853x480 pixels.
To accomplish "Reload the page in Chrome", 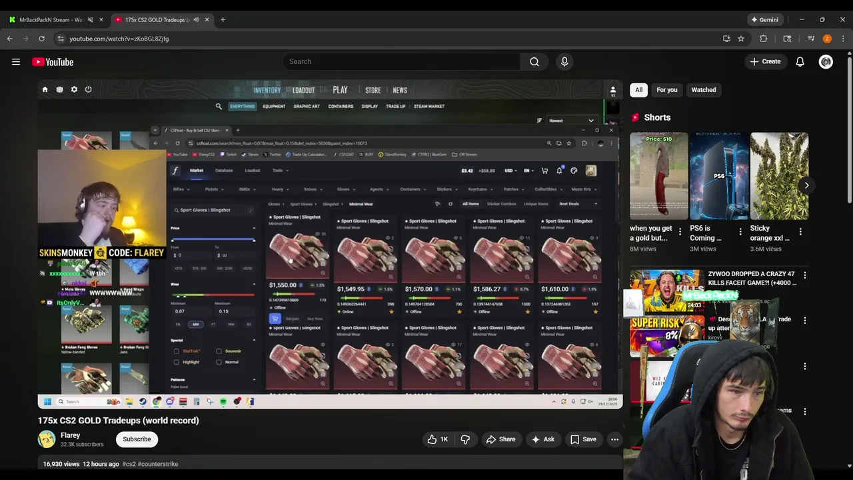I will [41, 39].
